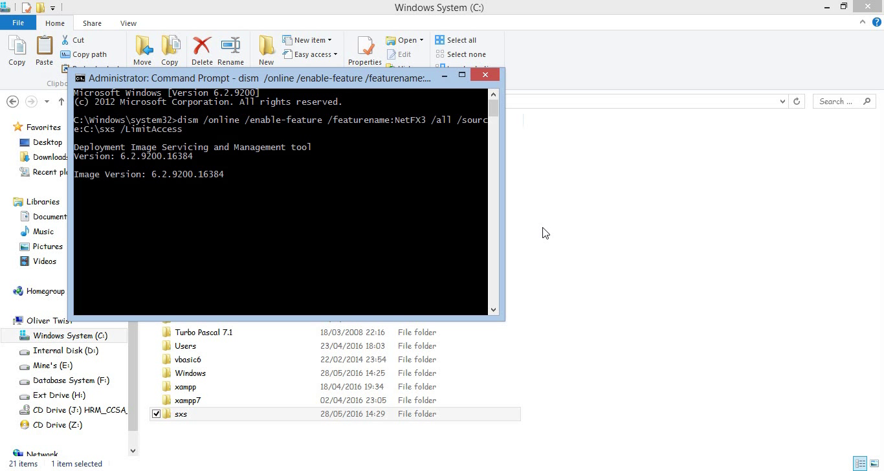The height and width of the screenshot is (471, 884).
Task: Select CD Drive (J:) HRM_CCSA
Action: tap(80, 410)
